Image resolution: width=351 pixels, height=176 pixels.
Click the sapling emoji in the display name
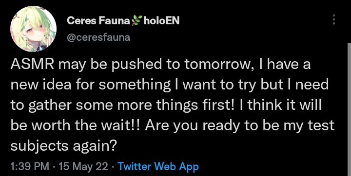[x=136, y=21]
